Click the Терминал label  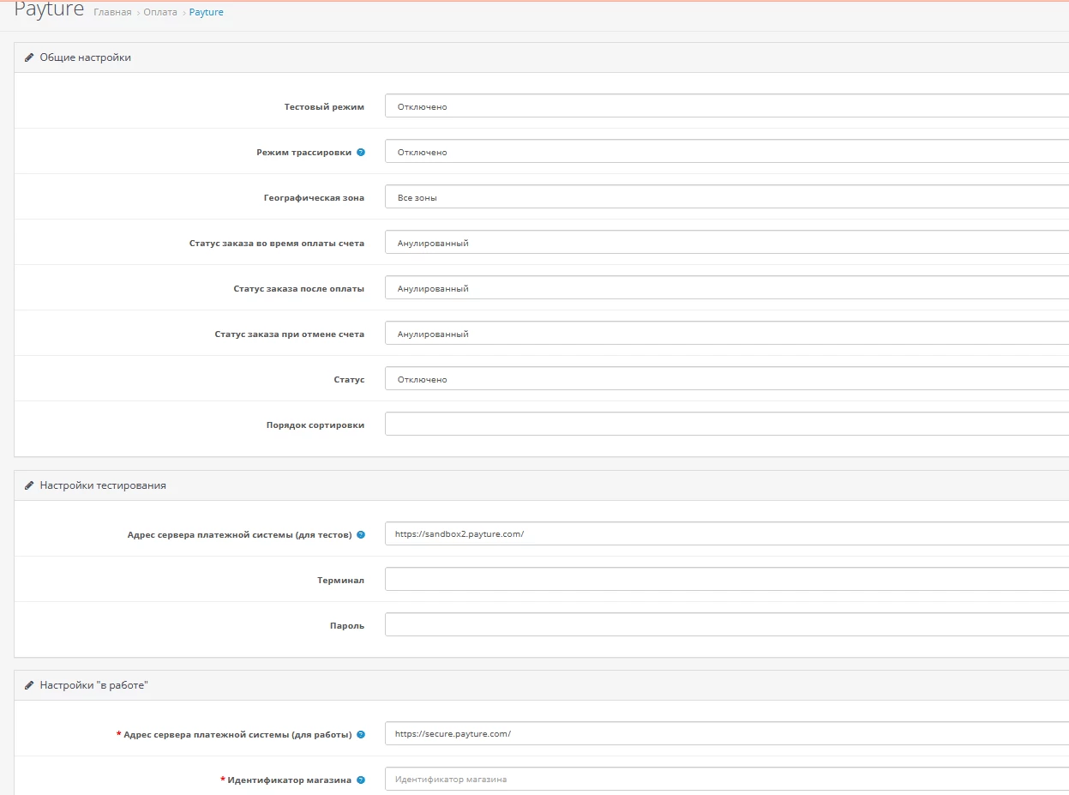pyautogui.click(x=340, y=580)
